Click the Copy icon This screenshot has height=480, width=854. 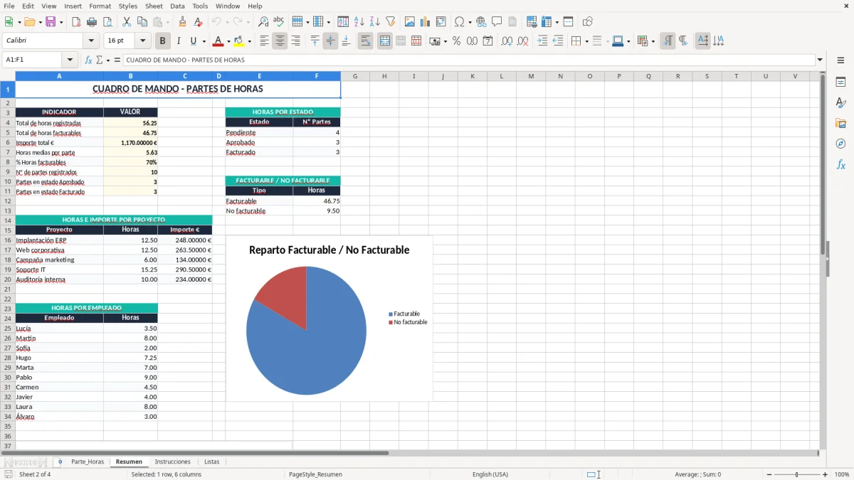[x=142, y=22]
